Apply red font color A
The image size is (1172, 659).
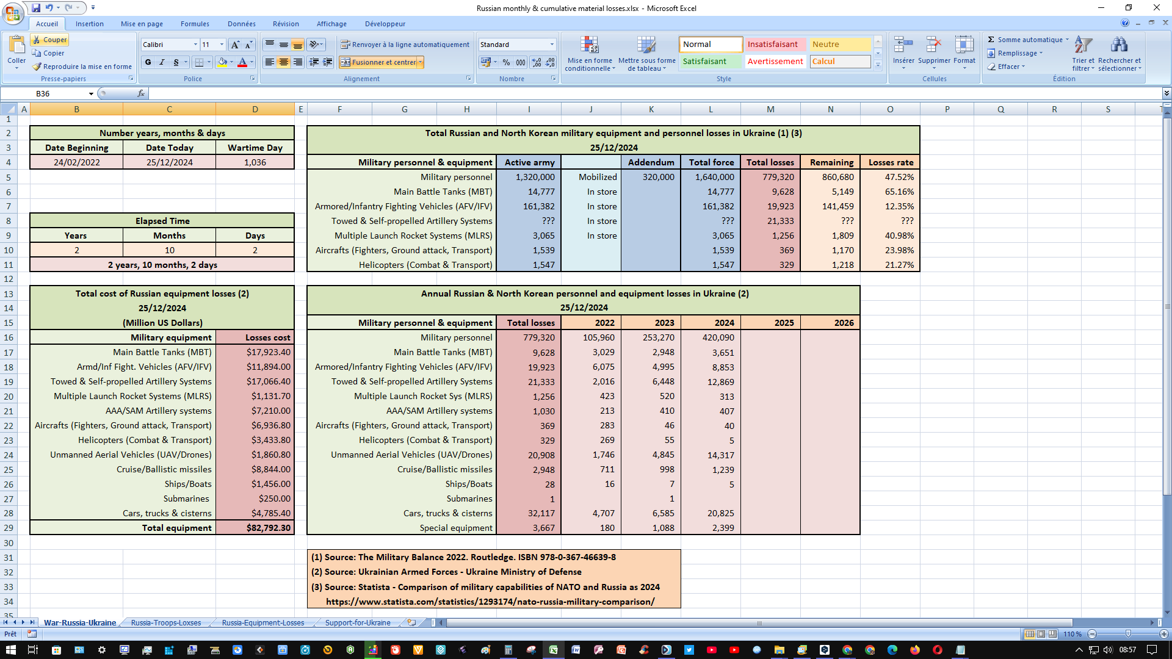tap(242, 62)
